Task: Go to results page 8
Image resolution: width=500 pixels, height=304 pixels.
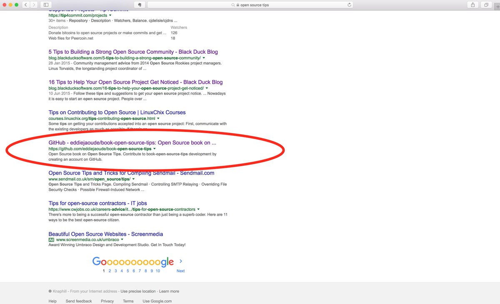Action: [145, 271]
